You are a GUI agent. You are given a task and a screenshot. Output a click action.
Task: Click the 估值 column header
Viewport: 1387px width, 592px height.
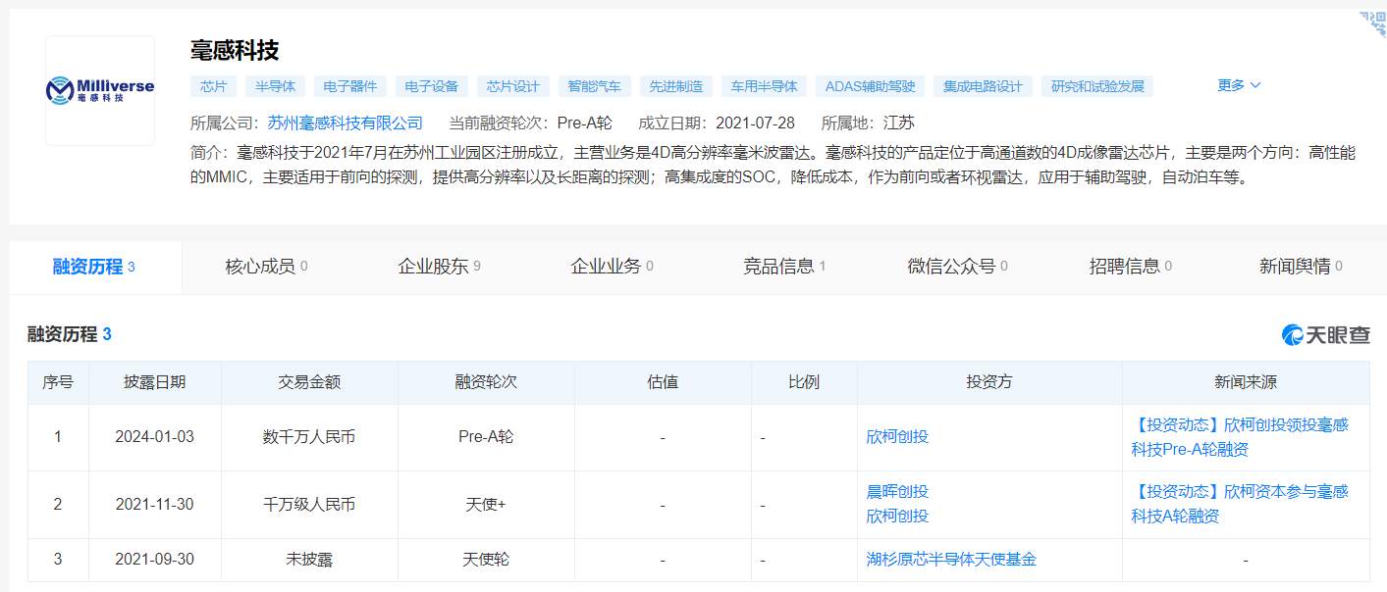coord(663,382)
